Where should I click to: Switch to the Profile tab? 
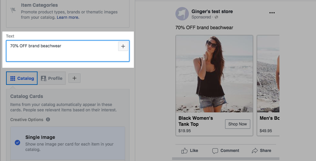(x=51, y=78)
